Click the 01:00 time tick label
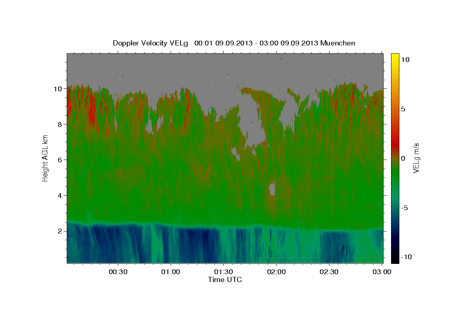The image size is (474, 316). (x=171, y=272)
